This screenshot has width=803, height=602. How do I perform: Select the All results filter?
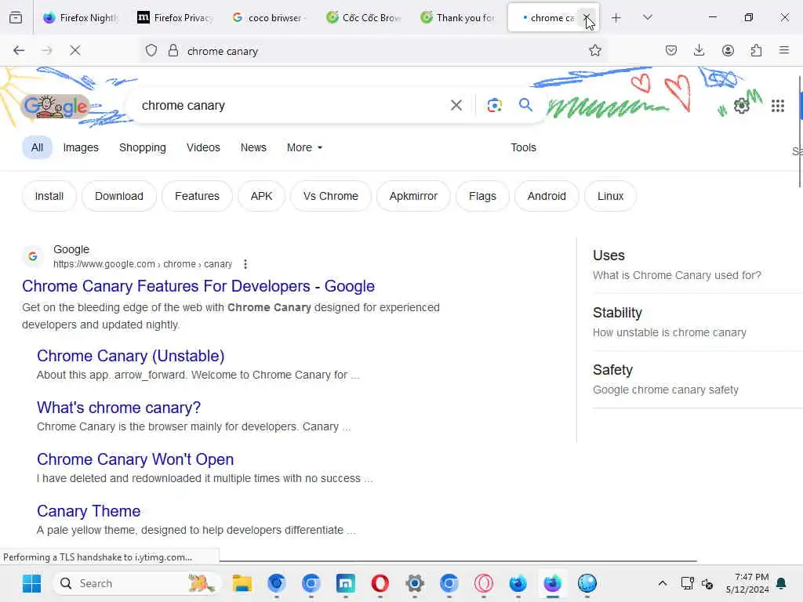[37, 147]
